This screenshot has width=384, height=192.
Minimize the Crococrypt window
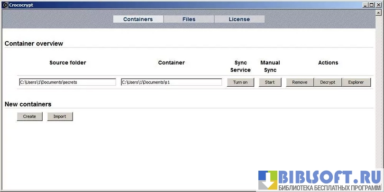pos(366,4)
